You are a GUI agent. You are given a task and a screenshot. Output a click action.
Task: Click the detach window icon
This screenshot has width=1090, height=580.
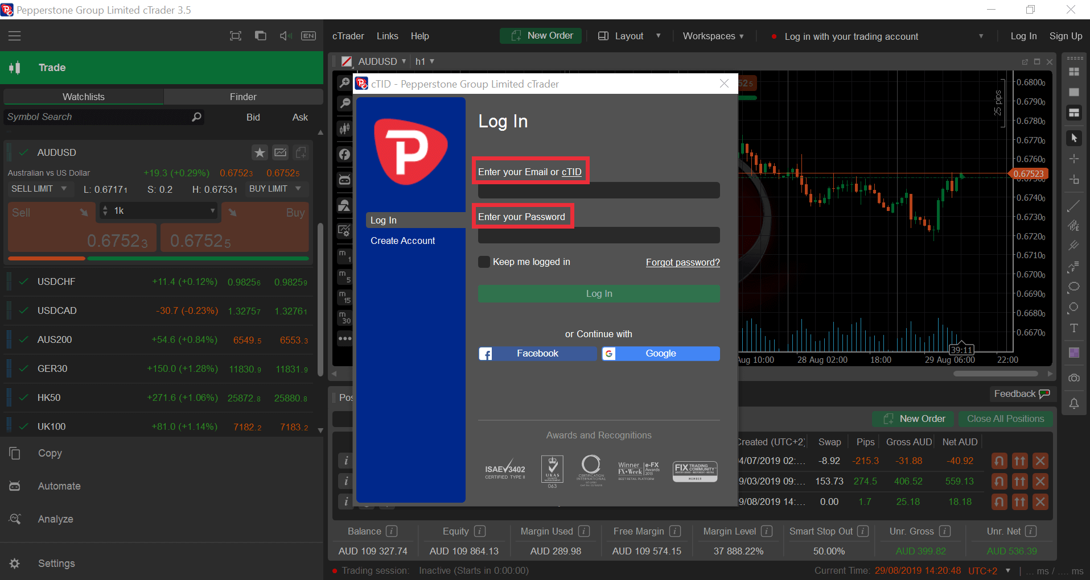[x=261, y=36]
